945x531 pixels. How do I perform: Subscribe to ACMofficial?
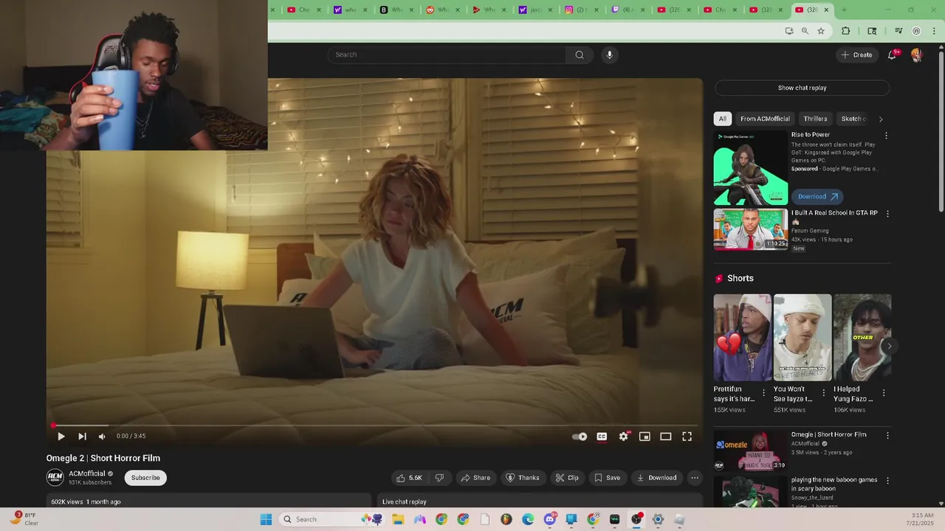(x=145, y=478)
